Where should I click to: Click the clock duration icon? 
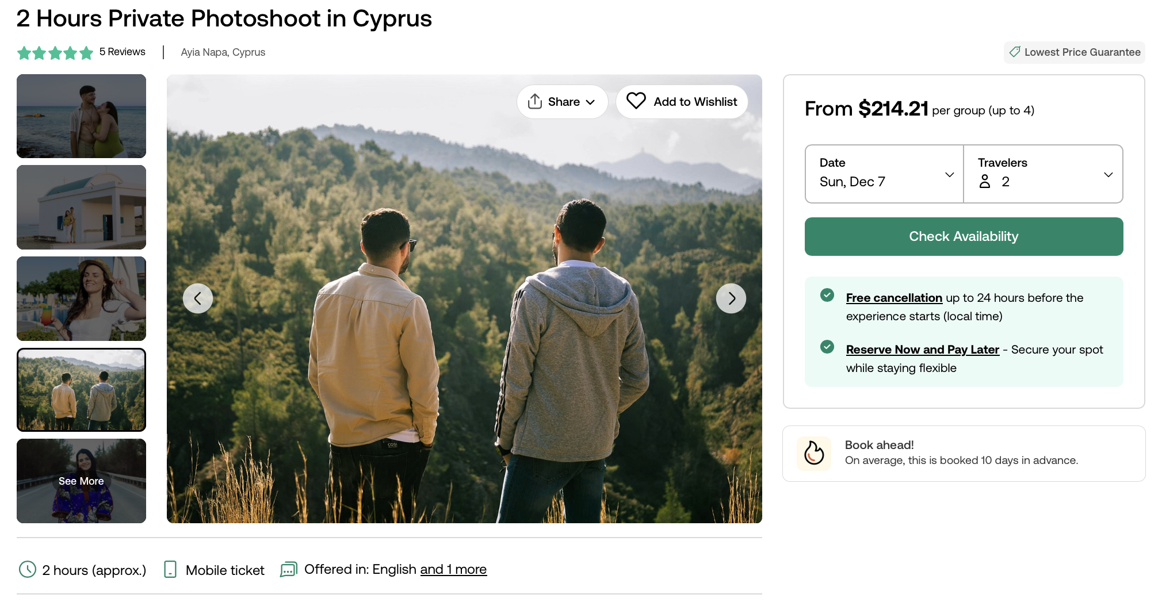[28, 569]
